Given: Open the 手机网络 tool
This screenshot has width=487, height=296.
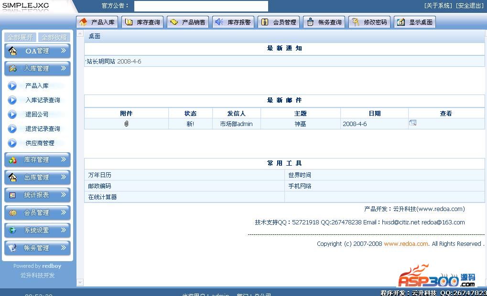Looking at the screenshot, I should click(x=300, y=186).
